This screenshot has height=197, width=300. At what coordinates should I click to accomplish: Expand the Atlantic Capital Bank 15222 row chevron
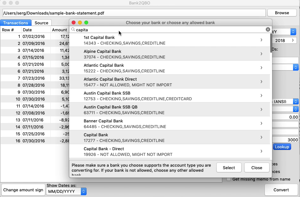(261, 68)
